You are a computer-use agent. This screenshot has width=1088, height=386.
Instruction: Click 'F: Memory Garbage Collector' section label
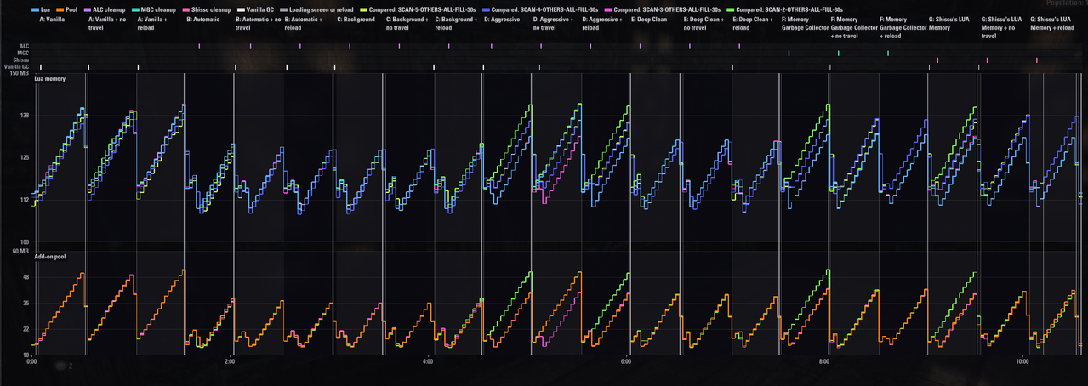806,23
